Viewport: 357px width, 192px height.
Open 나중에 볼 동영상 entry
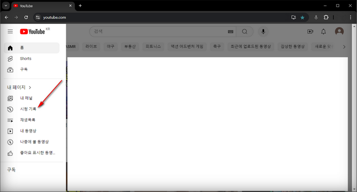coord(32,142)
